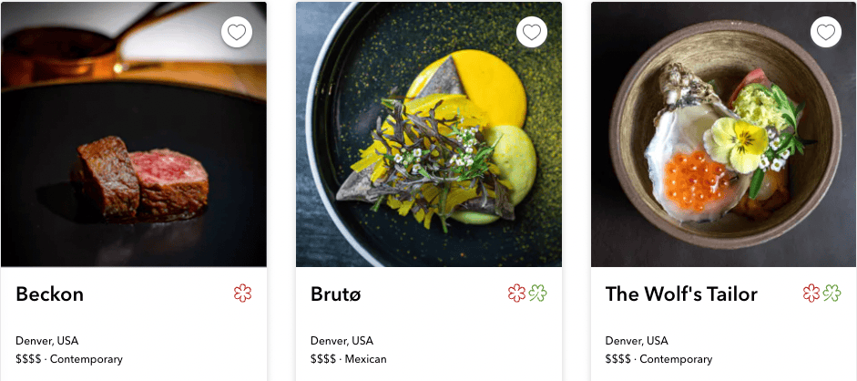The height and width of the screenshot is (381, 857).
Task: Click The Wolf's Tailor Denver, USA location
Action: click(638, 341)
